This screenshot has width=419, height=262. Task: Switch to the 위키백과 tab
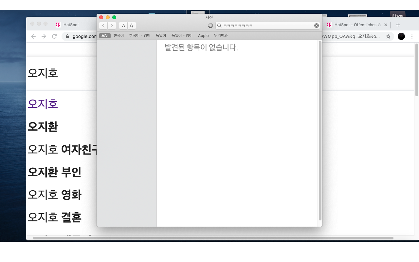(221, 36)
